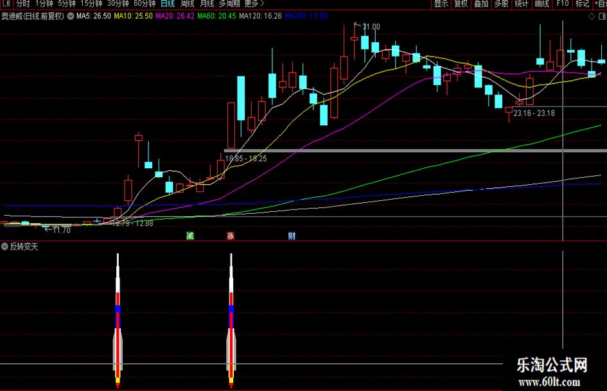Image resolution: width=607 pixels, height=391 pixels.
Task: Select the 月线 monthly period tab
Action: pyautogui.click(x=207, y=3)
